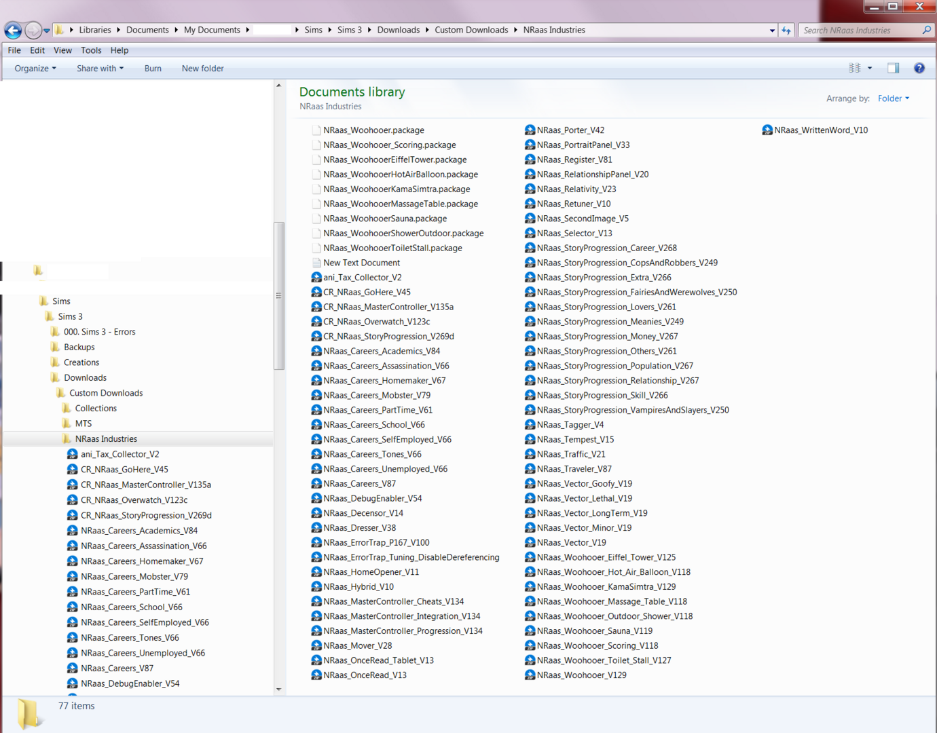The width and height of the screenshot is (937, 733).
Task: Click the NRaas_Mover_V28 archive icon
Action: 316,645
